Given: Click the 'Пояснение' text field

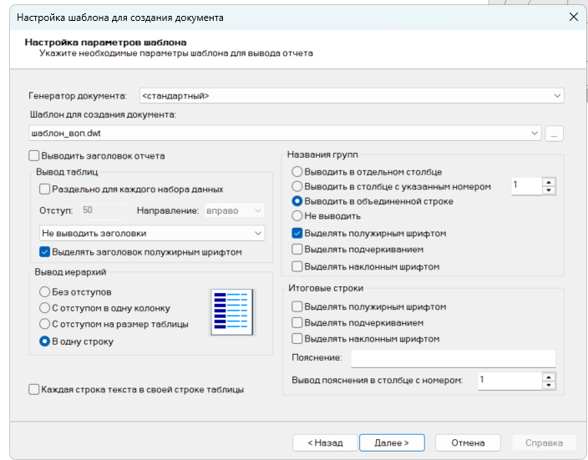Looking at the screenshot, I should tap(453, 358).
